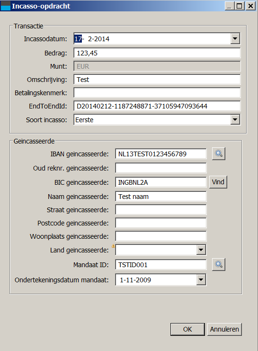Click the IBAN geincasseerde search magnifier icon
Viewport: 258px width, 351px height.
[219, 153]
